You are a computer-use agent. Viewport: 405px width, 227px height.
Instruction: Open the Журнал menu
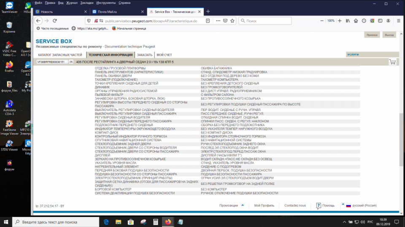click(x=71, y=3)
